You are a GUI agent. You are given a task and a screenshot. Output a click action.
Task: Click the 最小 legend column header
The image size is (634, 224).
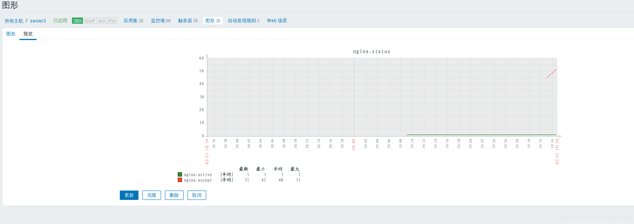click(x=261, y=169)
